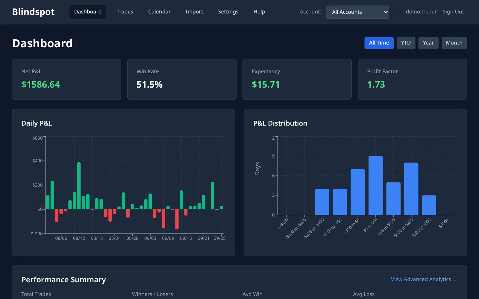Expand the All Accounts dropdown
This screenshot has width=479, height=299.
click(x=357, y=12)
